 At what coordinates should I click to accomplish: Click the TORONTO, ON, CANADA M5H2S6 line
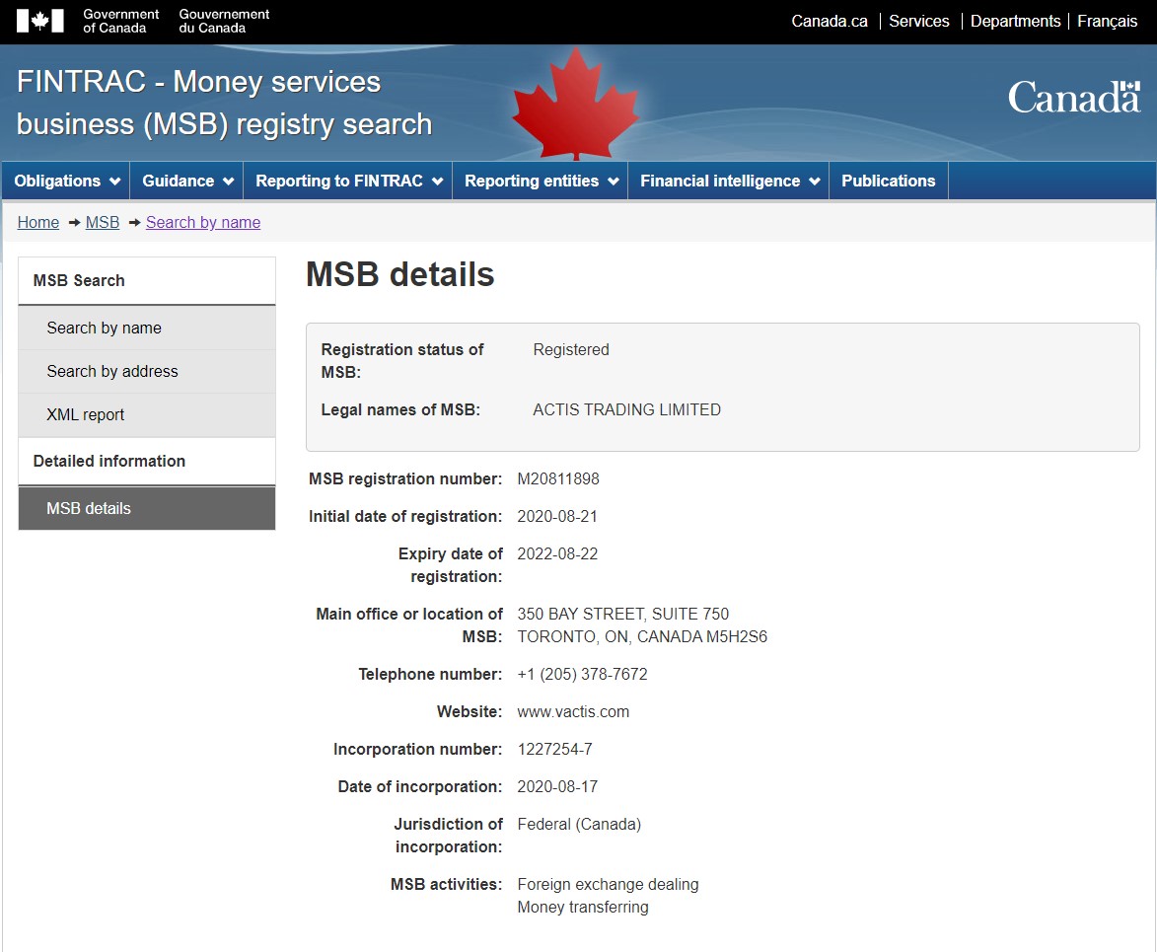[642, 637]
